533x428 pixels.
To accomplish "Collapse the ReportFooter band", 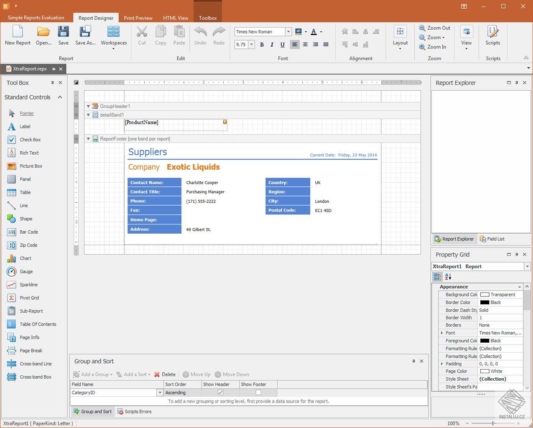I will coord(88,139).
